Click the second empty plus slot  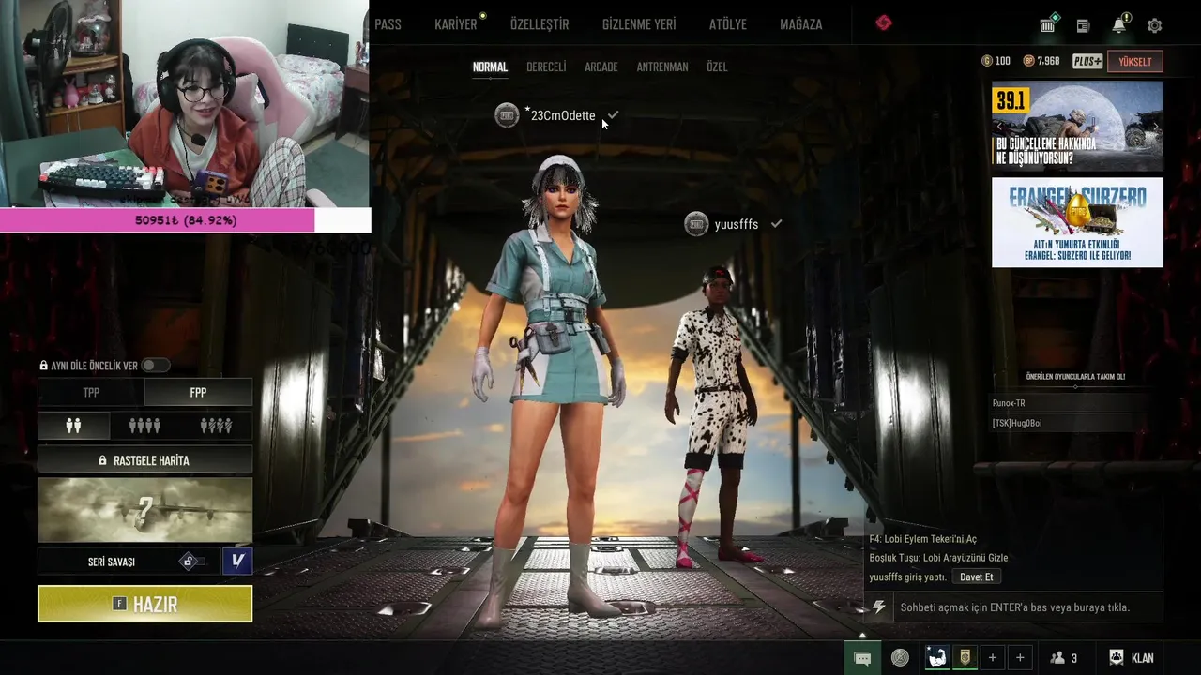pyautogui.click(x=1020, y=657)
